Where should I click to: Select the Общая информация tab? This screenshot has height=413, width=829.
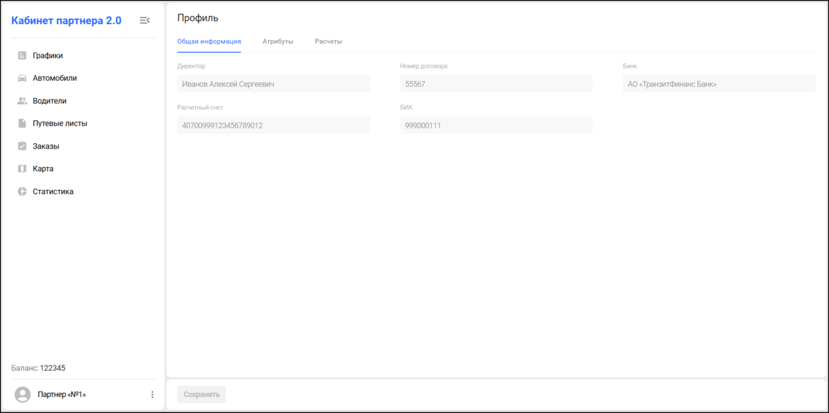coord(209,41)
